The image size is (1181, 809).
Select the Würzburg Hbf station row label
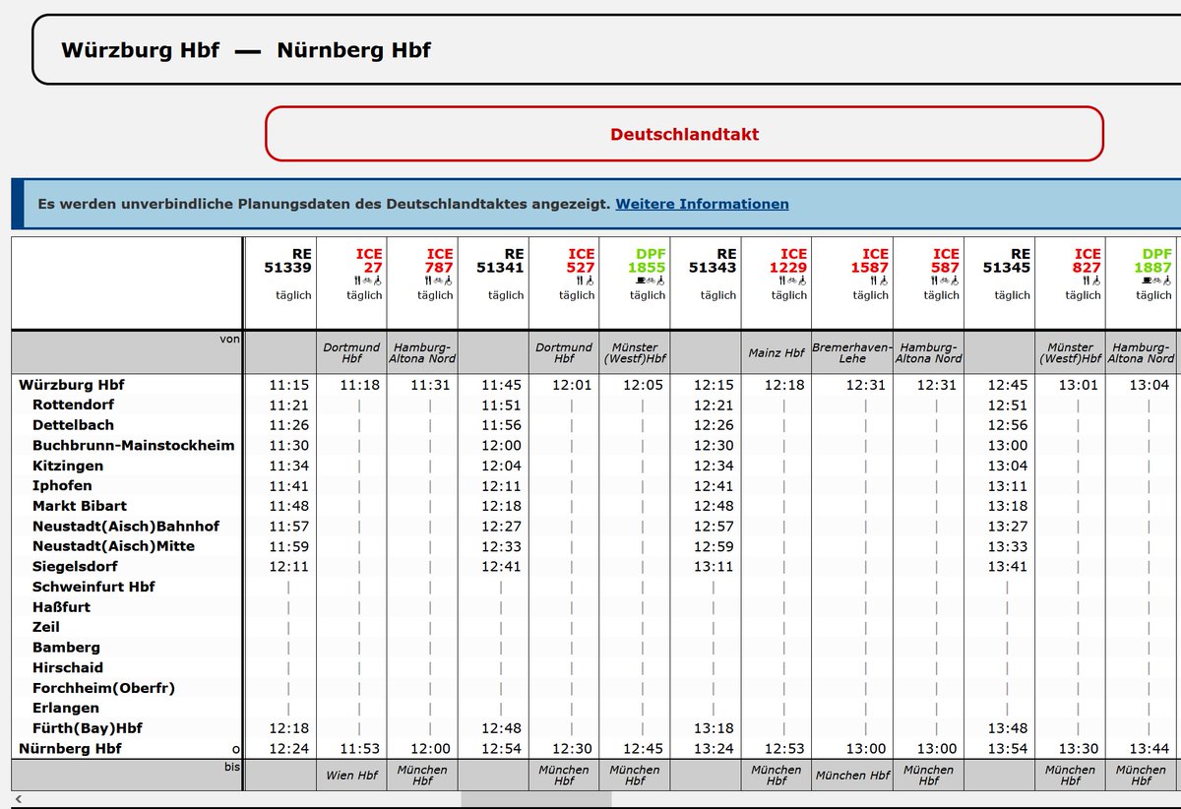coord(71,385)
